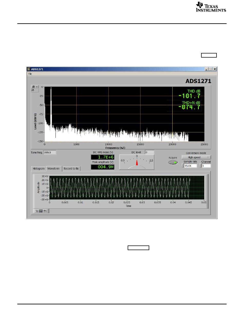
Task: Click the DC RMS noise 1.7E+6 readout
Action: pyautogui.click(x=103, y=157)
